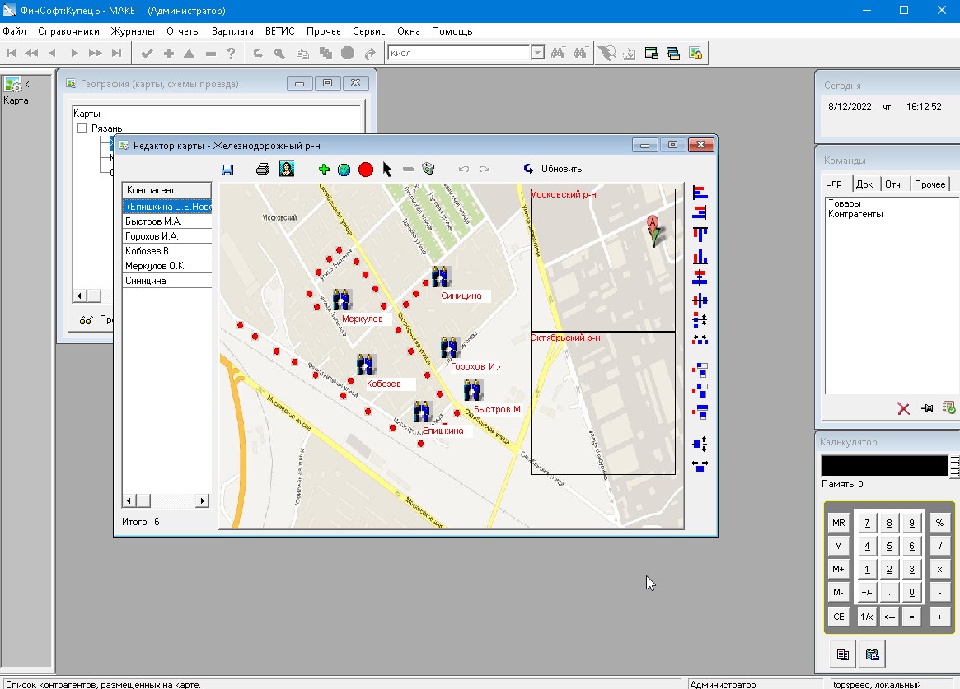Switch to the Док tab in Команды

coord(864,184)
